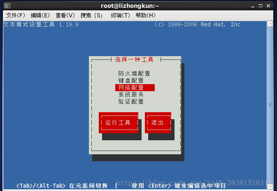Click the 退出 button
Viewport: 277px width, 191px height.
[x=158, y=123]
